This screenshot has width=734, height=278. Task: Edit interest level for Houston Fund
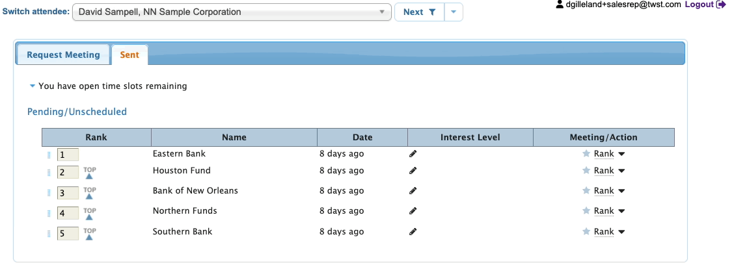[x=413, y=171]
